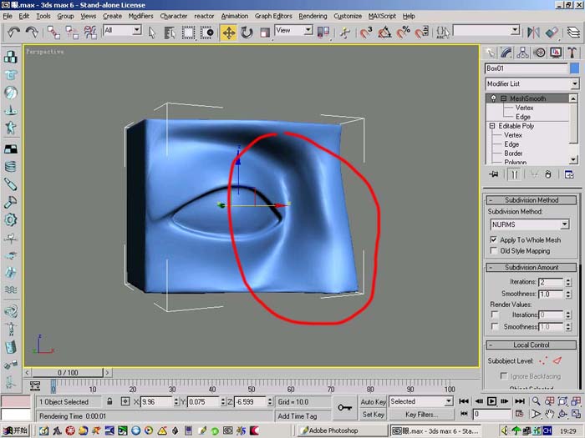Click the Add Time Tag field

click(x=303, y=415)
